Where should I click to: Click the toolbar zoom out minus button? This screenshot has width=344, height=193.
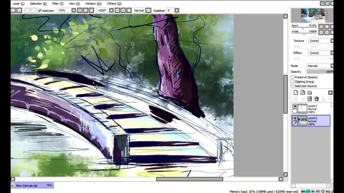80,10
